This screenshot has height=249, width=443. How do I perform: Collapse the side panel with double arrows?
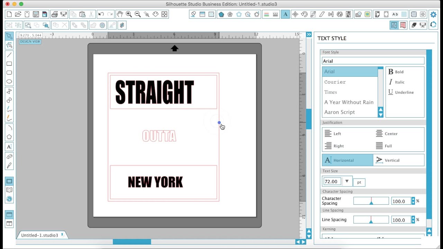(x=309, y=35)
